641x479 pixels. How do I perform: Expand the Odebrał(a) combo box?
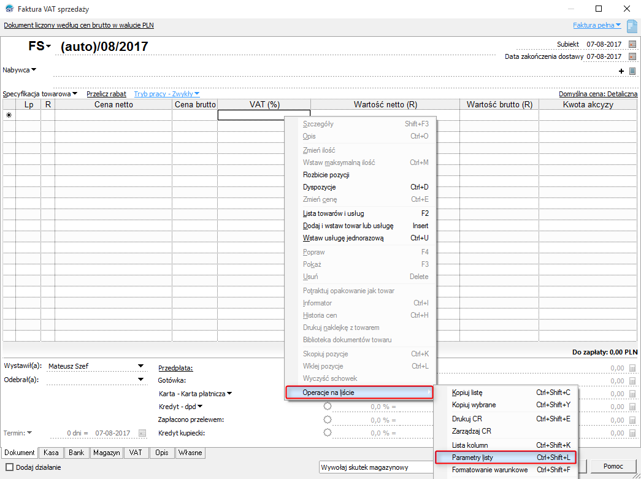[140, 379]
